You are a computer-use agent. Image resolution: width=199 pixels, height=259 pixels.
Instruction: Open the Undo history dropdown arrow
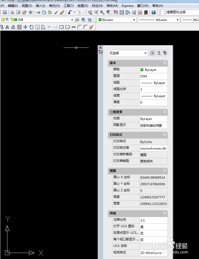(x=75, y=12)
